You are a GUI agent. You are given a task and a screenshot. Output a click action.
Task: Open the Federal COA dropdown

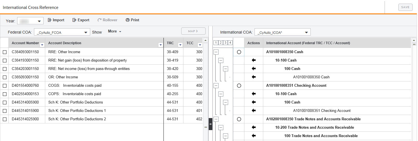click(62, 32)
